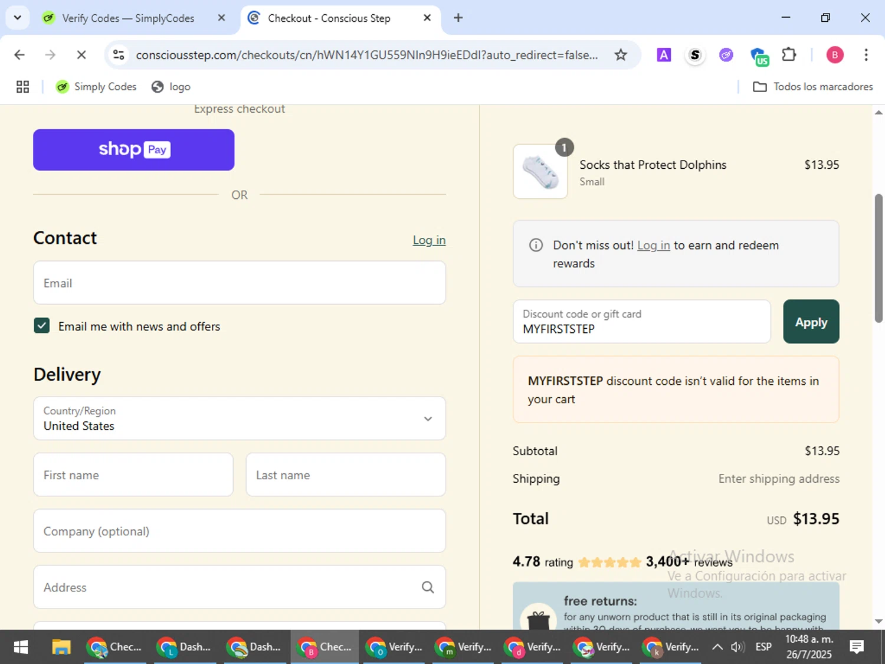Bookmark this page with the star icon
This screenshot has height=664, width=885.
coord(621,55)
